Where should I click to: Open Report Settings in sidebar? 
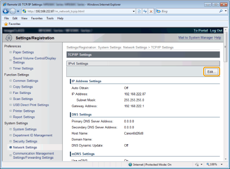point(24,117)
